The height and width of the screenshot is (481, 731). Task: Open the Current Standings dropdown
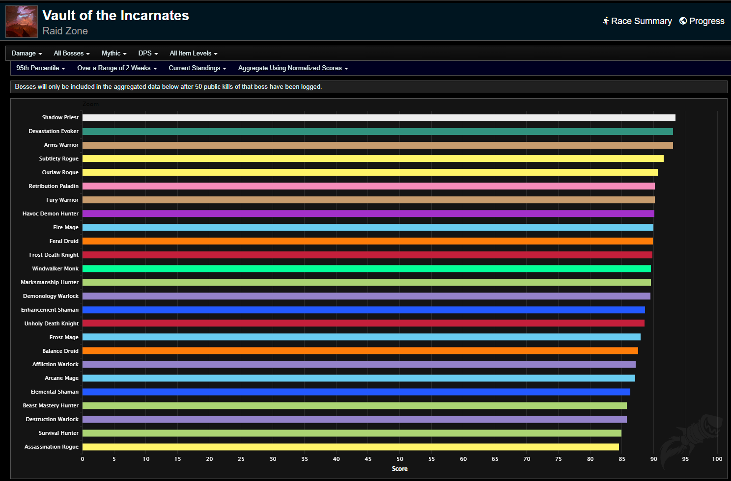tap(197, 68)
